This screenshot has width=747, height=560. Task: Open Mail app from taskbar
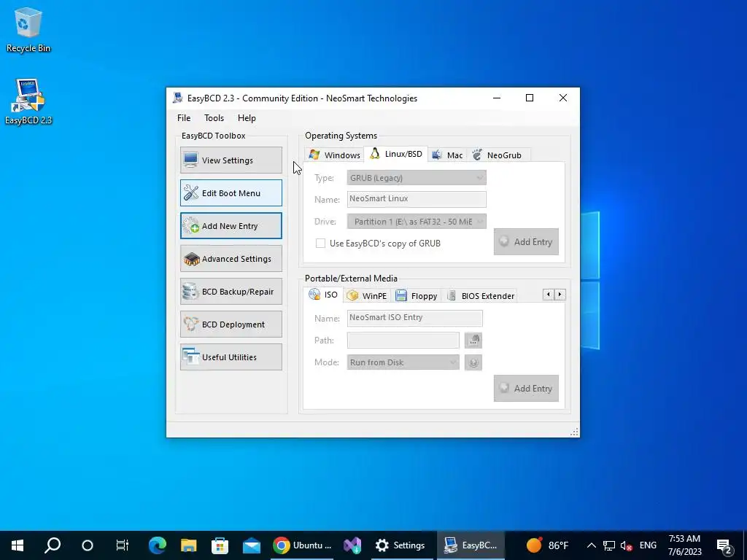[x=251, y=545]
